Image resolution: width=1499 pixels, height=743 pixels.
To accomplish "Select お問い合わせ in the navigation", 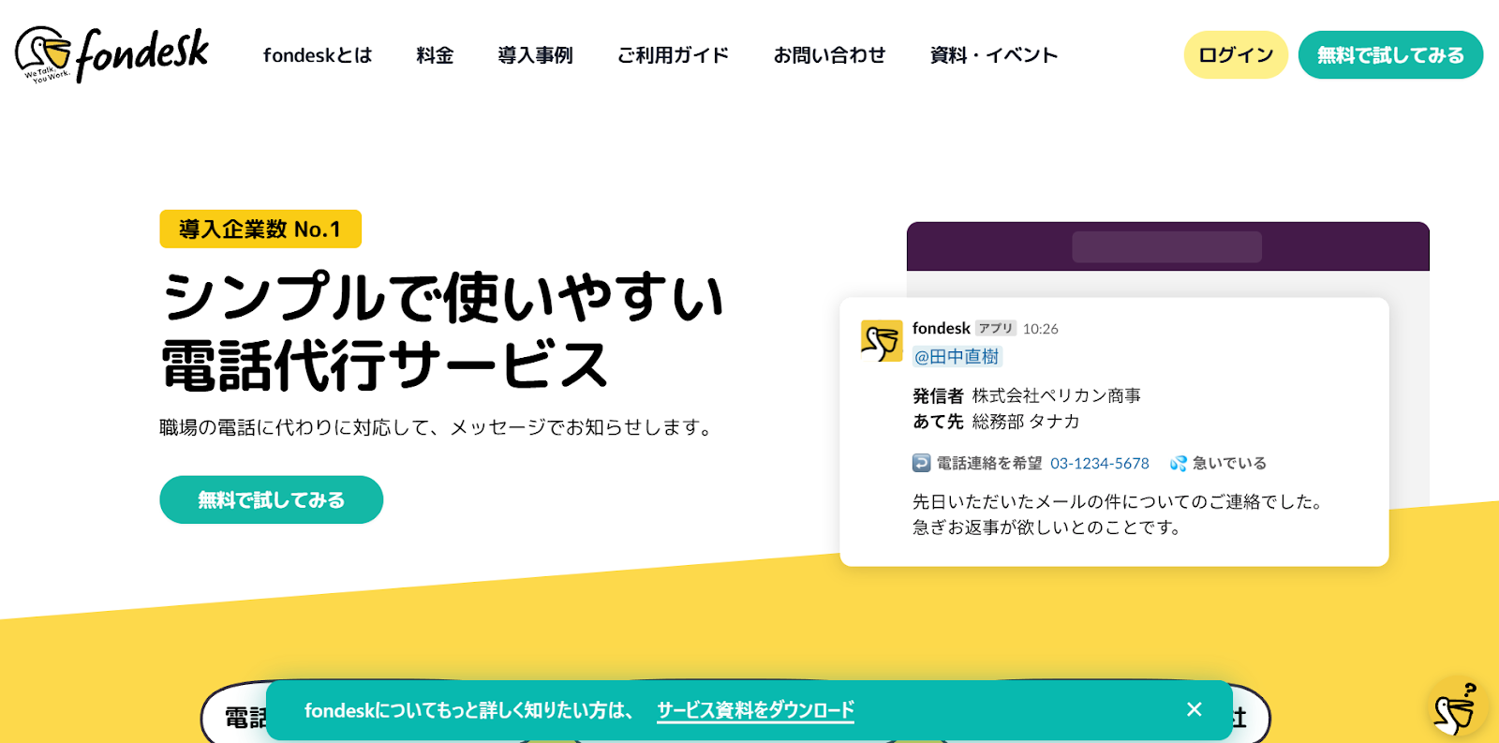I will coord(829,55).
